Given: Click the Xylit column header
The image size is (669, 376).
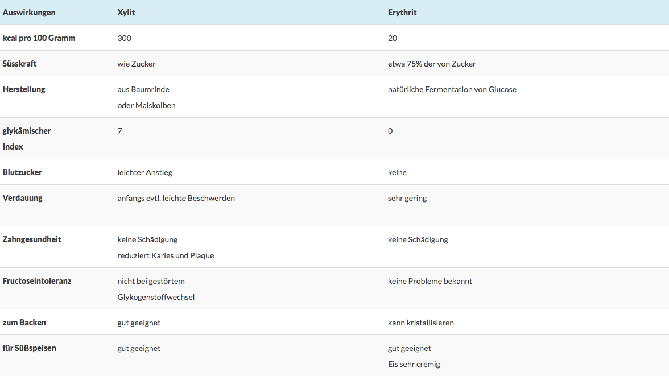Looking at the screenshot, I should point(126,12).
